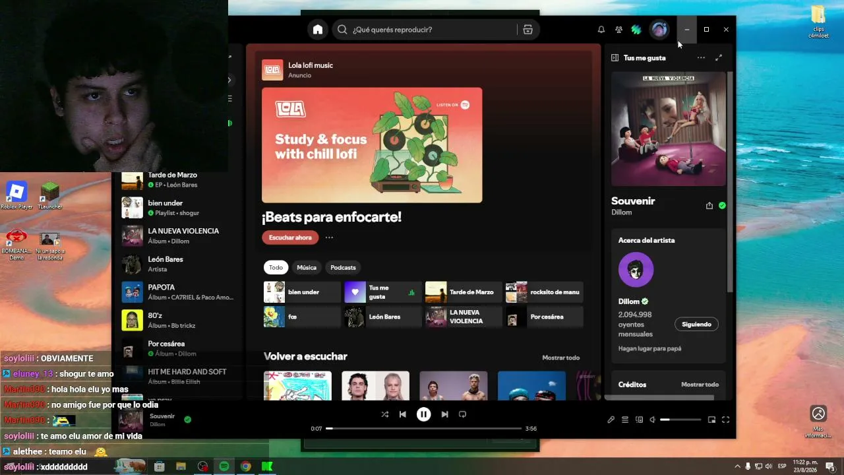This screenshot has height=475, width=844.
Task: Collapse the 'Tus me gusta' side panel
Action: click(x=615, y=58)
